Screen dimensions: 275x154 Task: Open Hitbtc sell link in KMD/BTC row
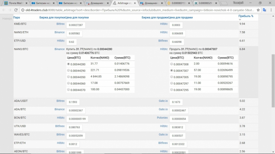(x=164, y=24)
